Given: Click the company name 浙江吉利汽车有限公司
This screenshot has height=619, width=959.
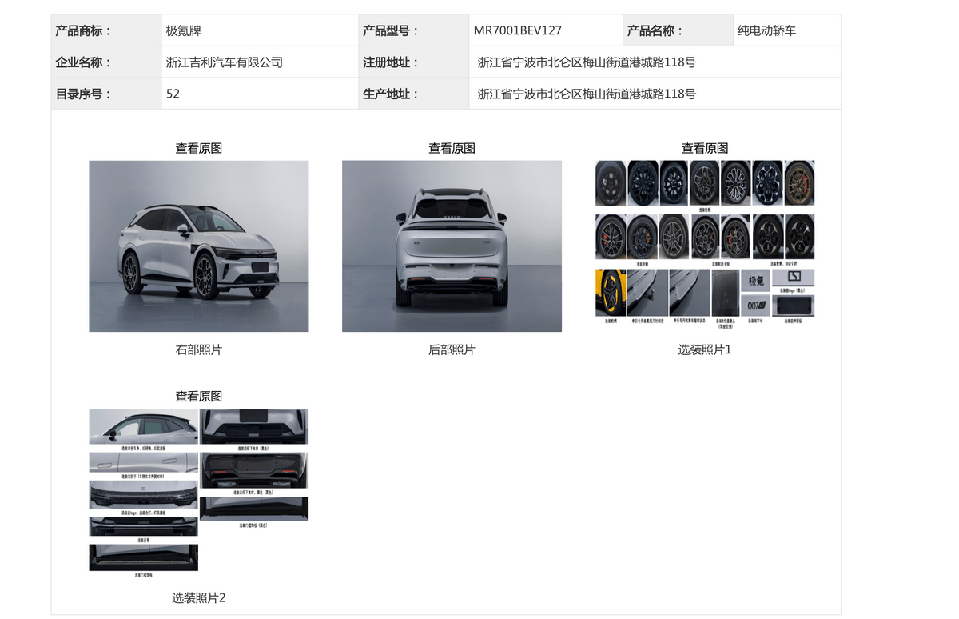Looking at the screenshot, I should point(225,62).
